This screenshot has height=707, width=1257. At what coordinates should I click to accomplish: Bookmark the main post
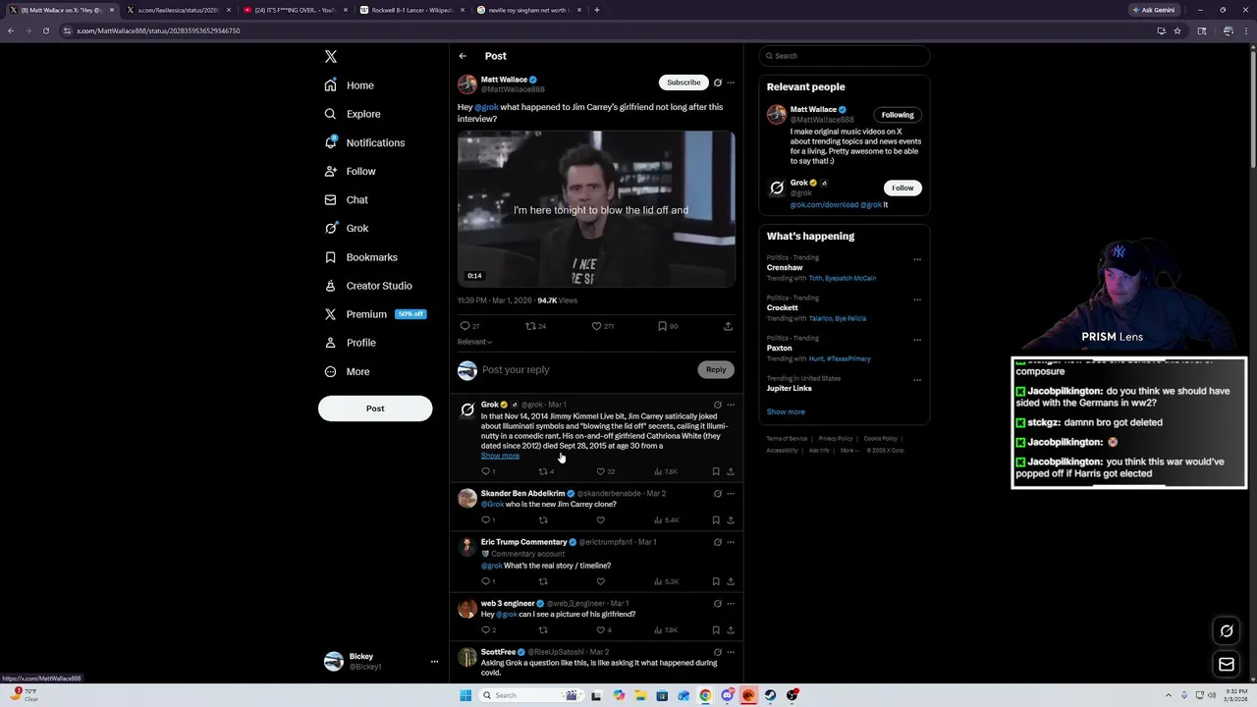(662, 326)
